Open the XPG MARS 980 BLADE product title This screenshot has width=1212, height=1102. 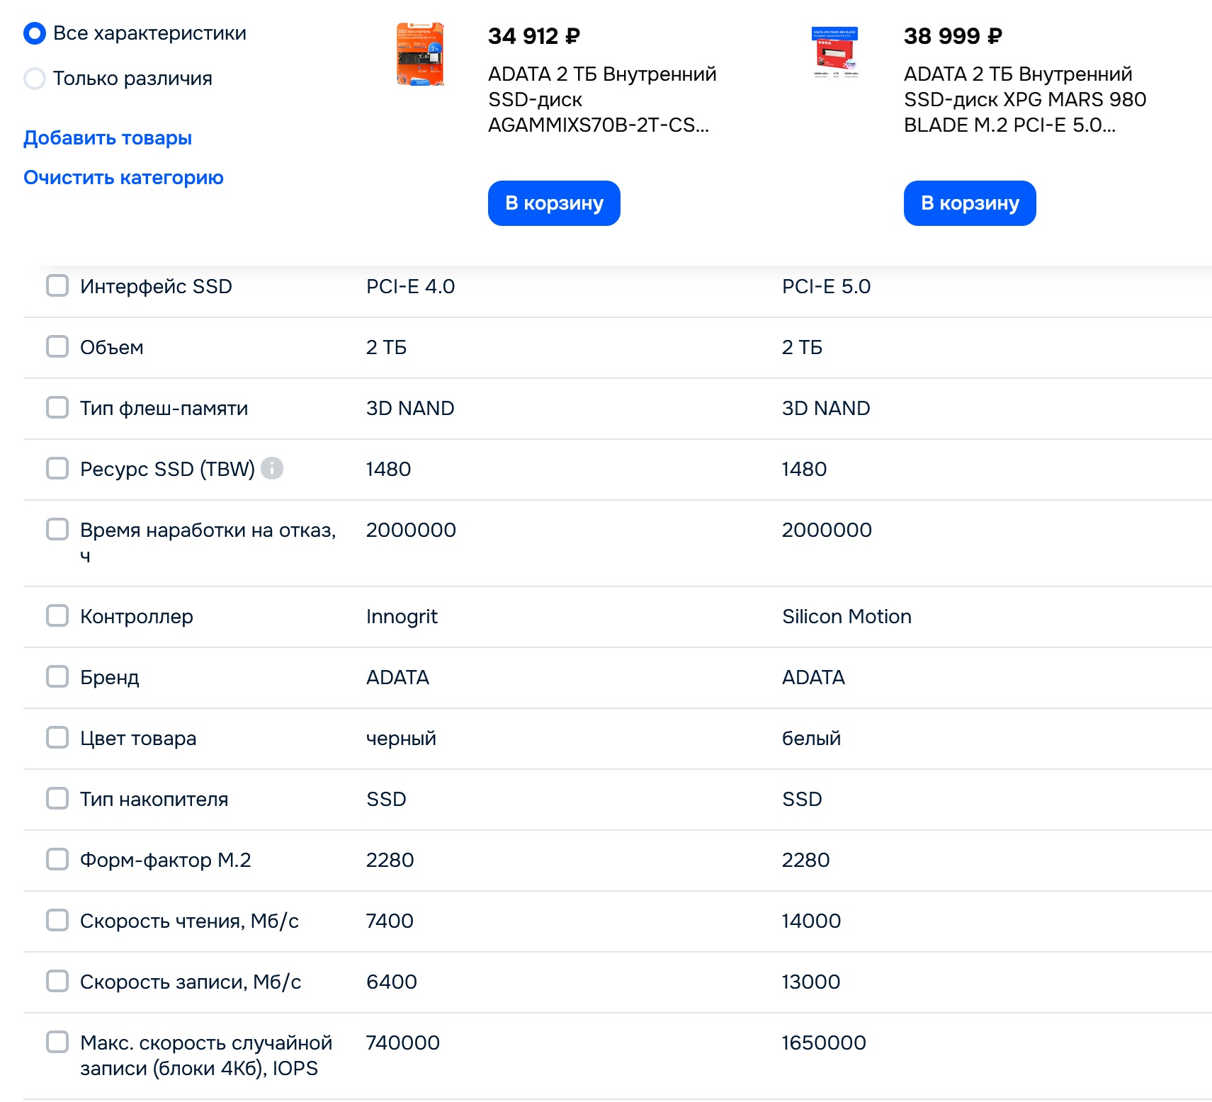click(x=1024, y=100)
